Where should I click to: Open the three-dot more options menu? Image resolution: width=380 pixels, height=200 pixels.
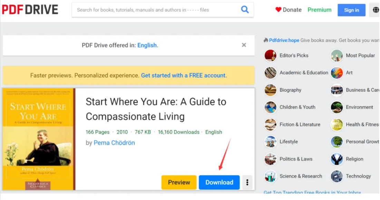247,182
